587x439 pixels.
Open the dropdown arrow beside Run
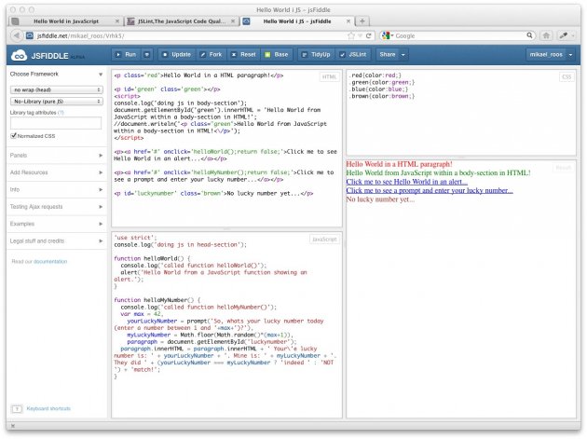point(147,55)
